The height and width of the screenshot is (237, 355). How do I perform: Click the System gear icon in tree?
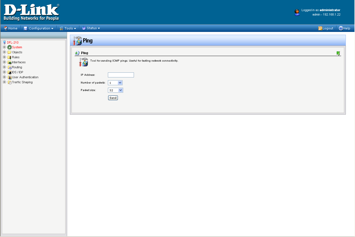9,47
